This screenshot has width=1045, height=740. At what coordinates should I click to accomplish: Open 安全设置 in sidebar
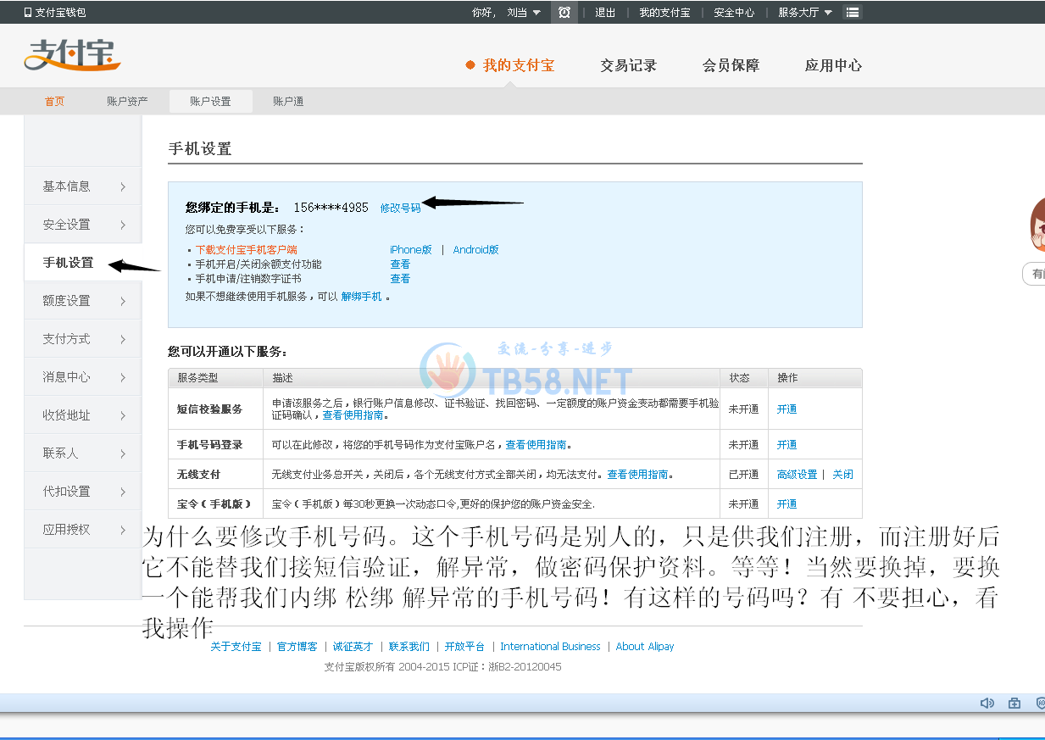tap(83, 225)
